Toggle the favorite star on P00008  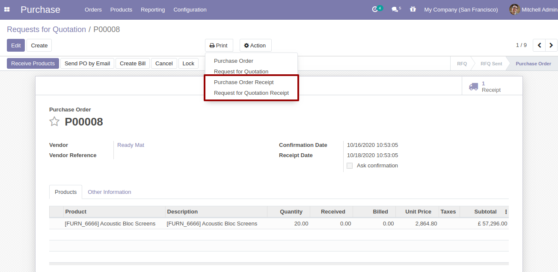point(54,121)
